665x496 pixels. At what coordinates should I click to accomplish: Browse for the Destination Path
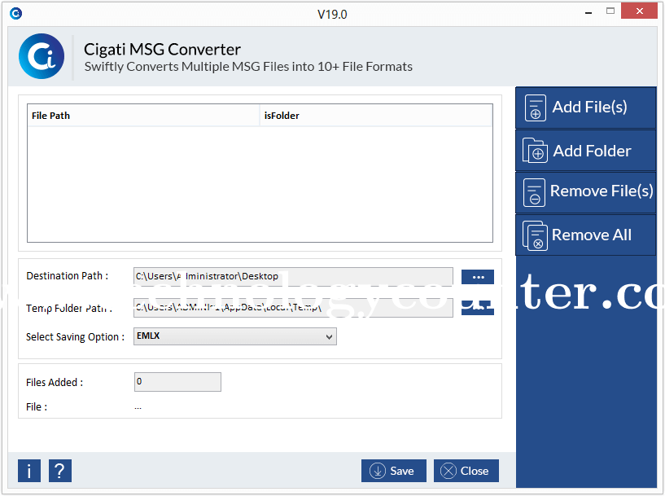(x=478, y=277)
